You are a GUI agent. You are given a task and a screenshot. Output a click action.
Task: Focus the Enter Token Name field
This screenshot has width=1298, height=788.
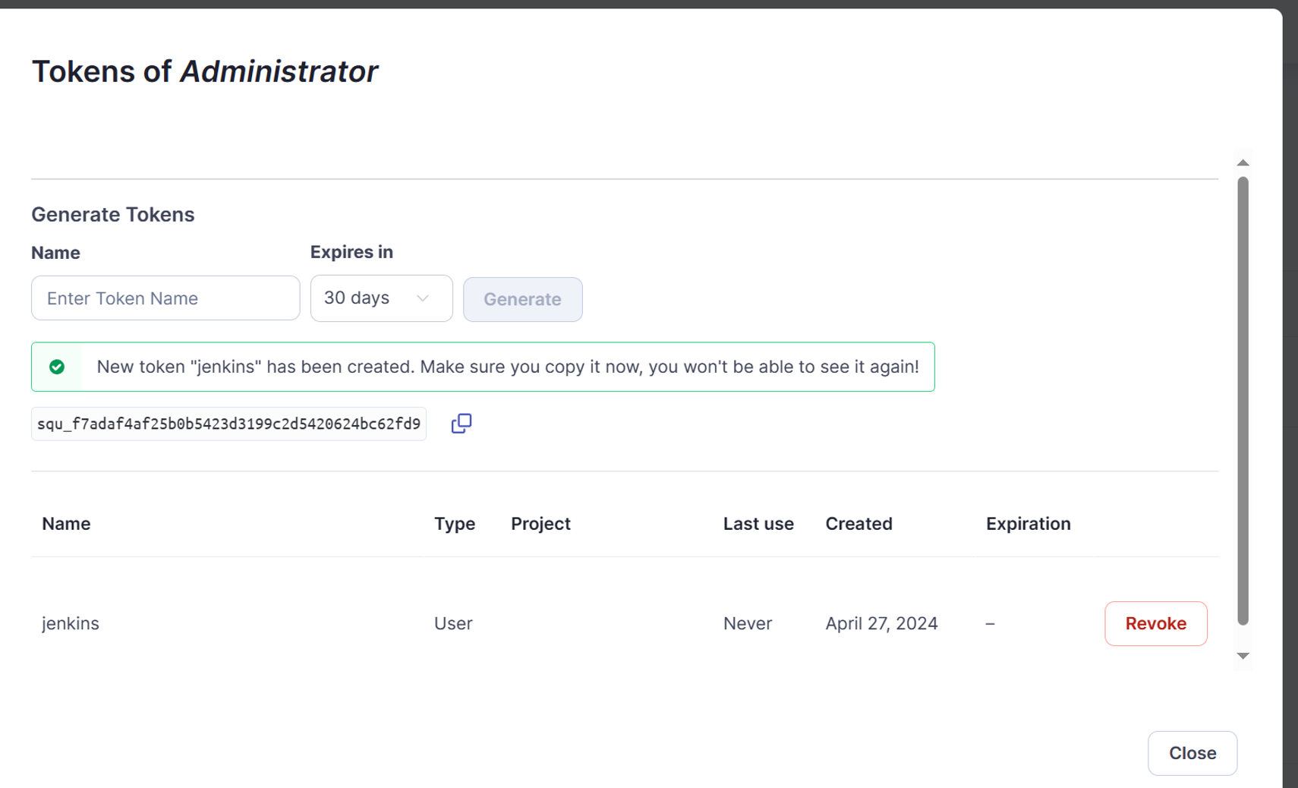click(165, 298)
